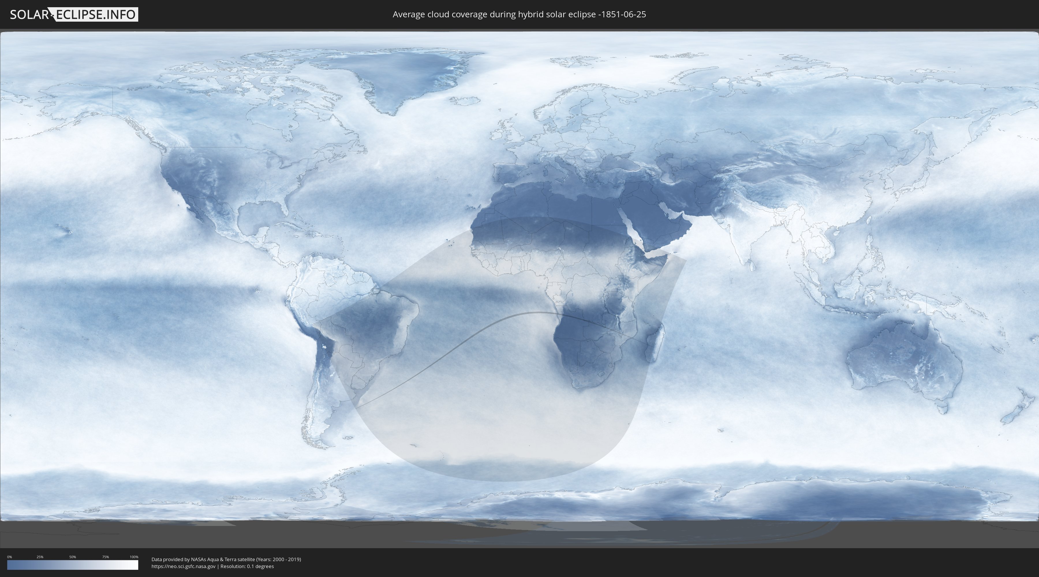This screenshot has height=577, width=1039.
Task: Click the SOLAR-ECLIPSE.INFO logo
Action: (x=74, y=14)
